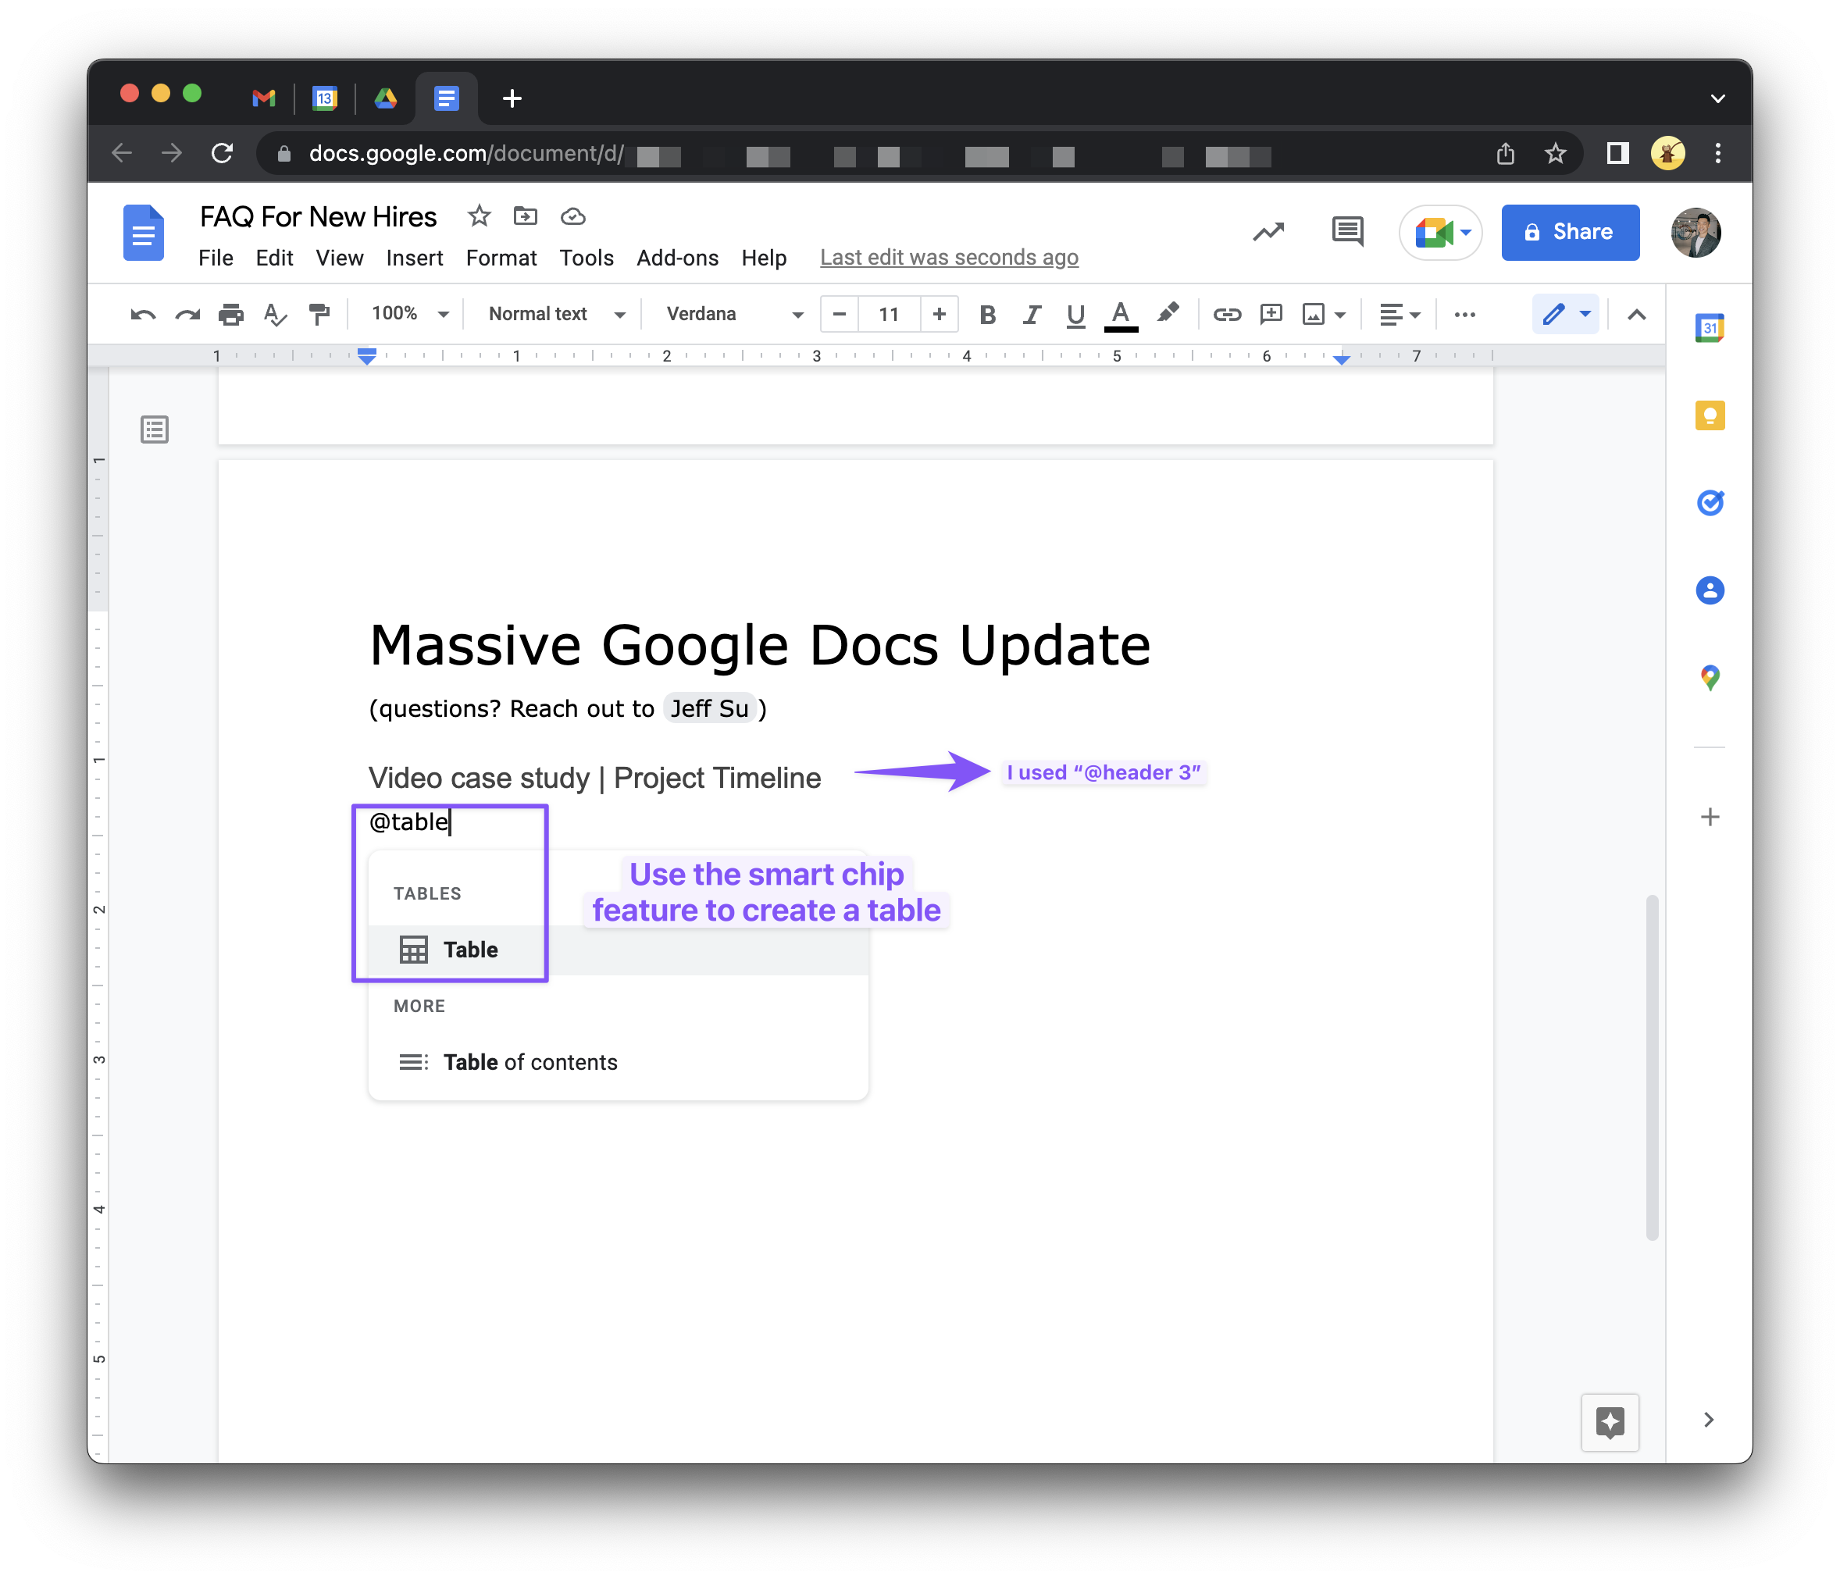The height and width of the screenshot is (1579, 1840).
Task: Open the Tools menu
Action: point(586,258)
